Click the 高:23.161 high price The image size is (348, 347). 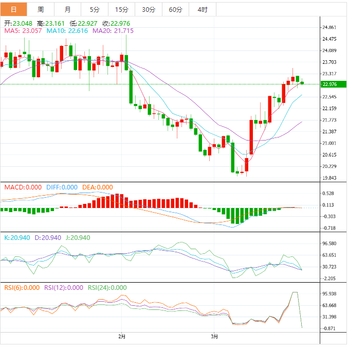tap(50, 23)
